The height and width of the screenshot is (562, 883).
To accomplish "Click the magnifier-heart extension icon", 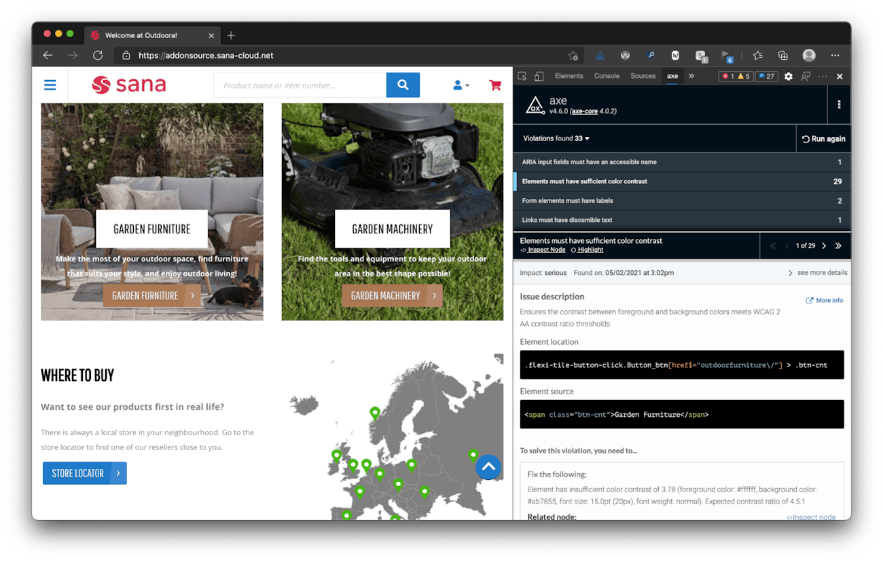I will point(651,56).
